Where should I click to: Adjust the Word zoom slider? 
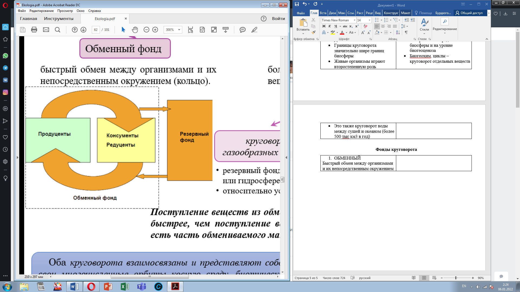[456, 278]
